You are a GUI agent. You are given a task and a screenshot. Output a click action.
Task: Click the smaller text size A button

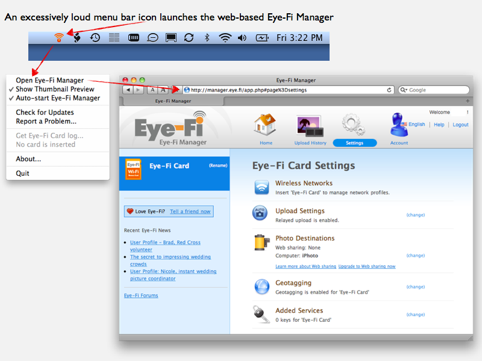click(152, 90)
